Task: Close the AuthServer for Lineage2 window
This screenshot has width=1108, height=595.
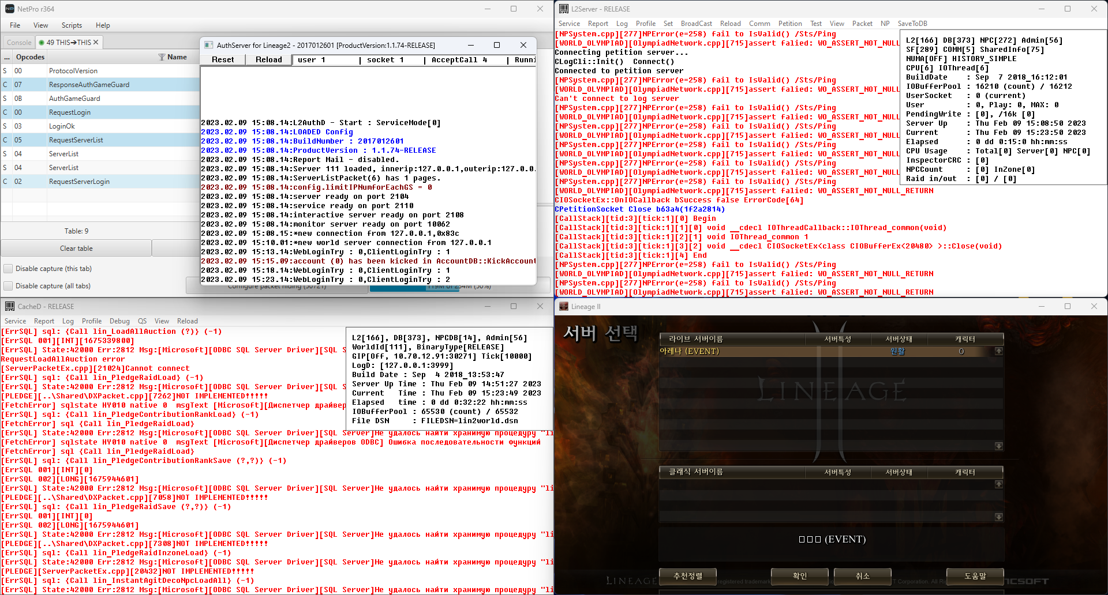Action: pyautogui.click(x=523, y=45)
